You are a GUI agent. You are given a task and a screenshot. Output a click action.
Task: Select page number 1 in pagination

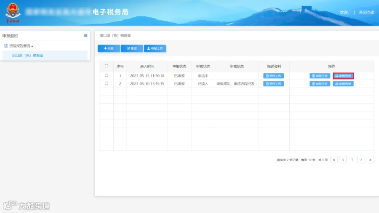(x=352, y=160)
